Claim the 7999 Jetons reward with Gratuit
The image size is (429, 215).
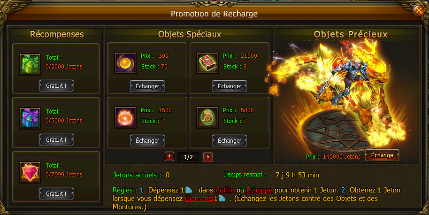56,193
